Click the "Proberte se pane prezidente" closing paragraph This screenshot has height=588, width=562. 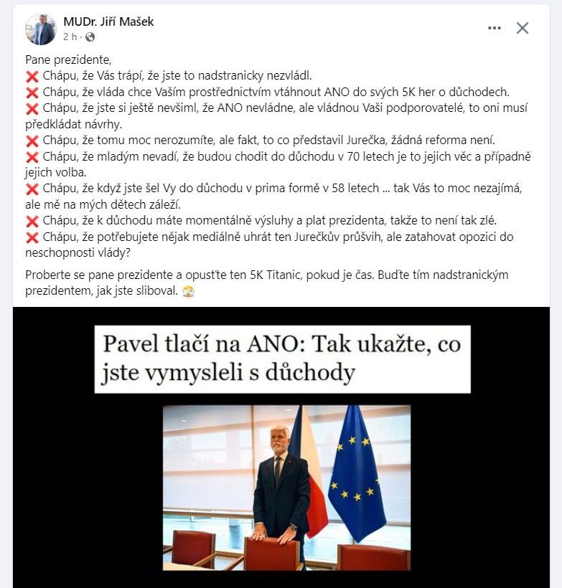[x=266, y=283]
